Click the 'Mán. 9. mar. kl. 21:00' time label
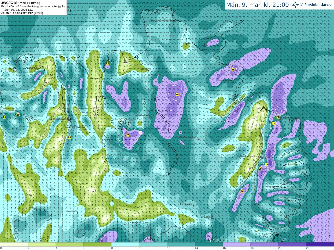 [257, 5]
